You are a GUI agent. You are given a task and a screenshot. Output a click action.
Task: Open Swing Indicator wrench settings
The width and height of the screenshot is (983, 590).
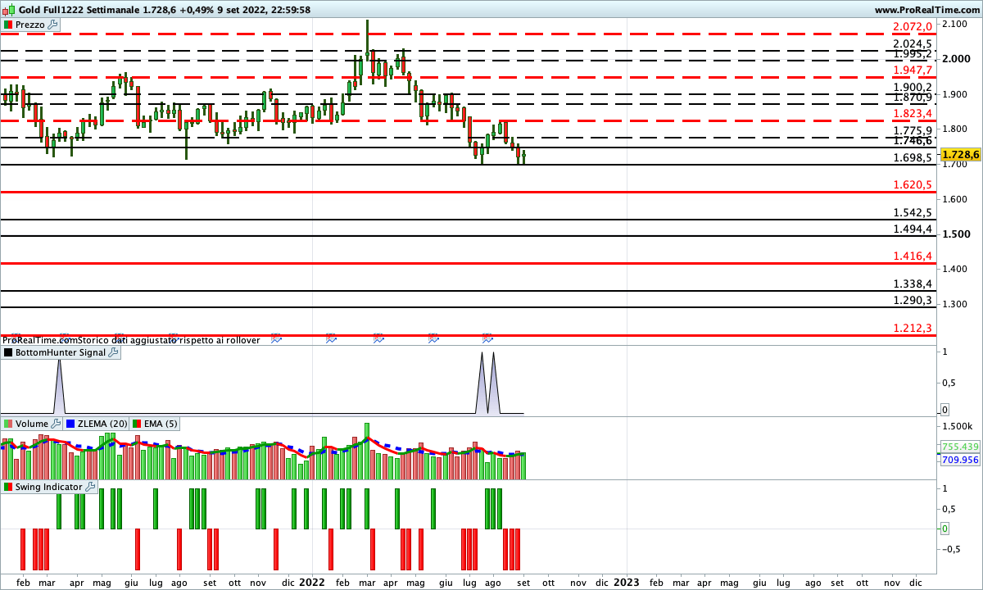click(x=90, y=487)
